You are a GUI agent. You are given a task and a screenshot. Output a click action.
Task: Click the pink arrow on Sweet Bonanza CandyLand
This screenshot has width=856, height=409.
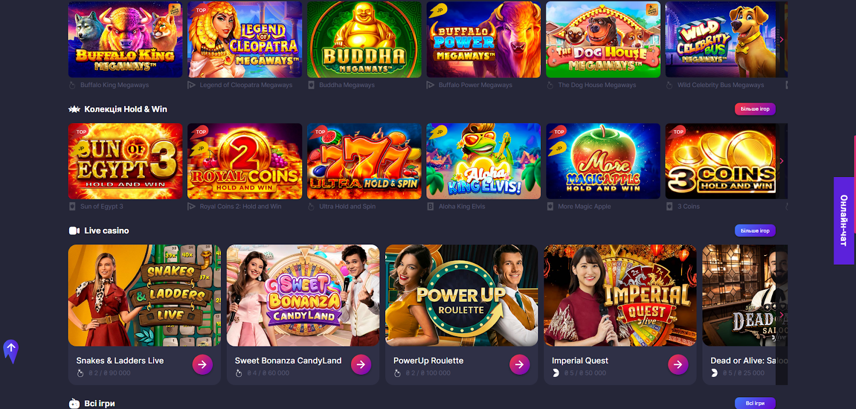[361, 365]
